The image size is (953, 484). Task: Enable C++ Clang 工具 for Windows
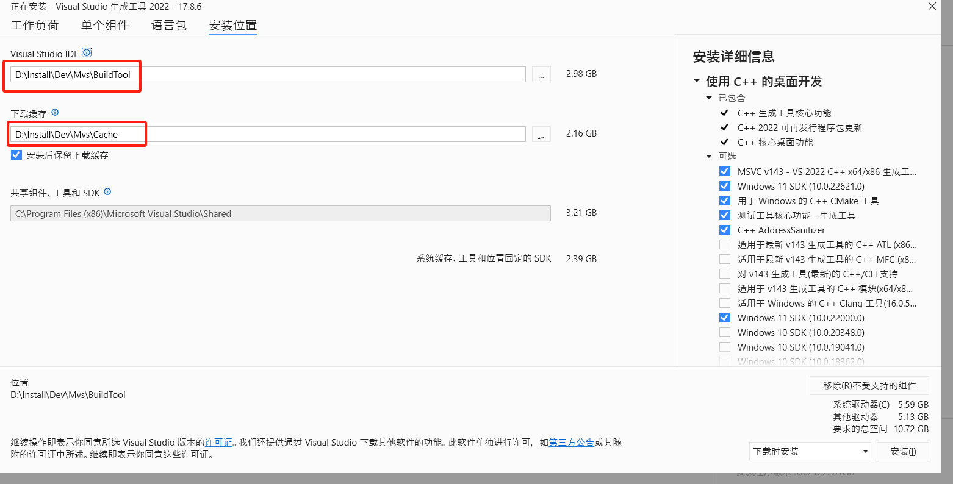[x=725, y=304]
